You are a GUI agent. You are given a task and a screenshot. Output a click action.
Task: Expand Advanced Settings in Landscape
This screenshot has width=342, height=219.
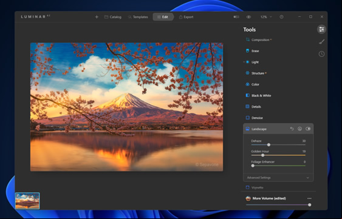point(278,178)
